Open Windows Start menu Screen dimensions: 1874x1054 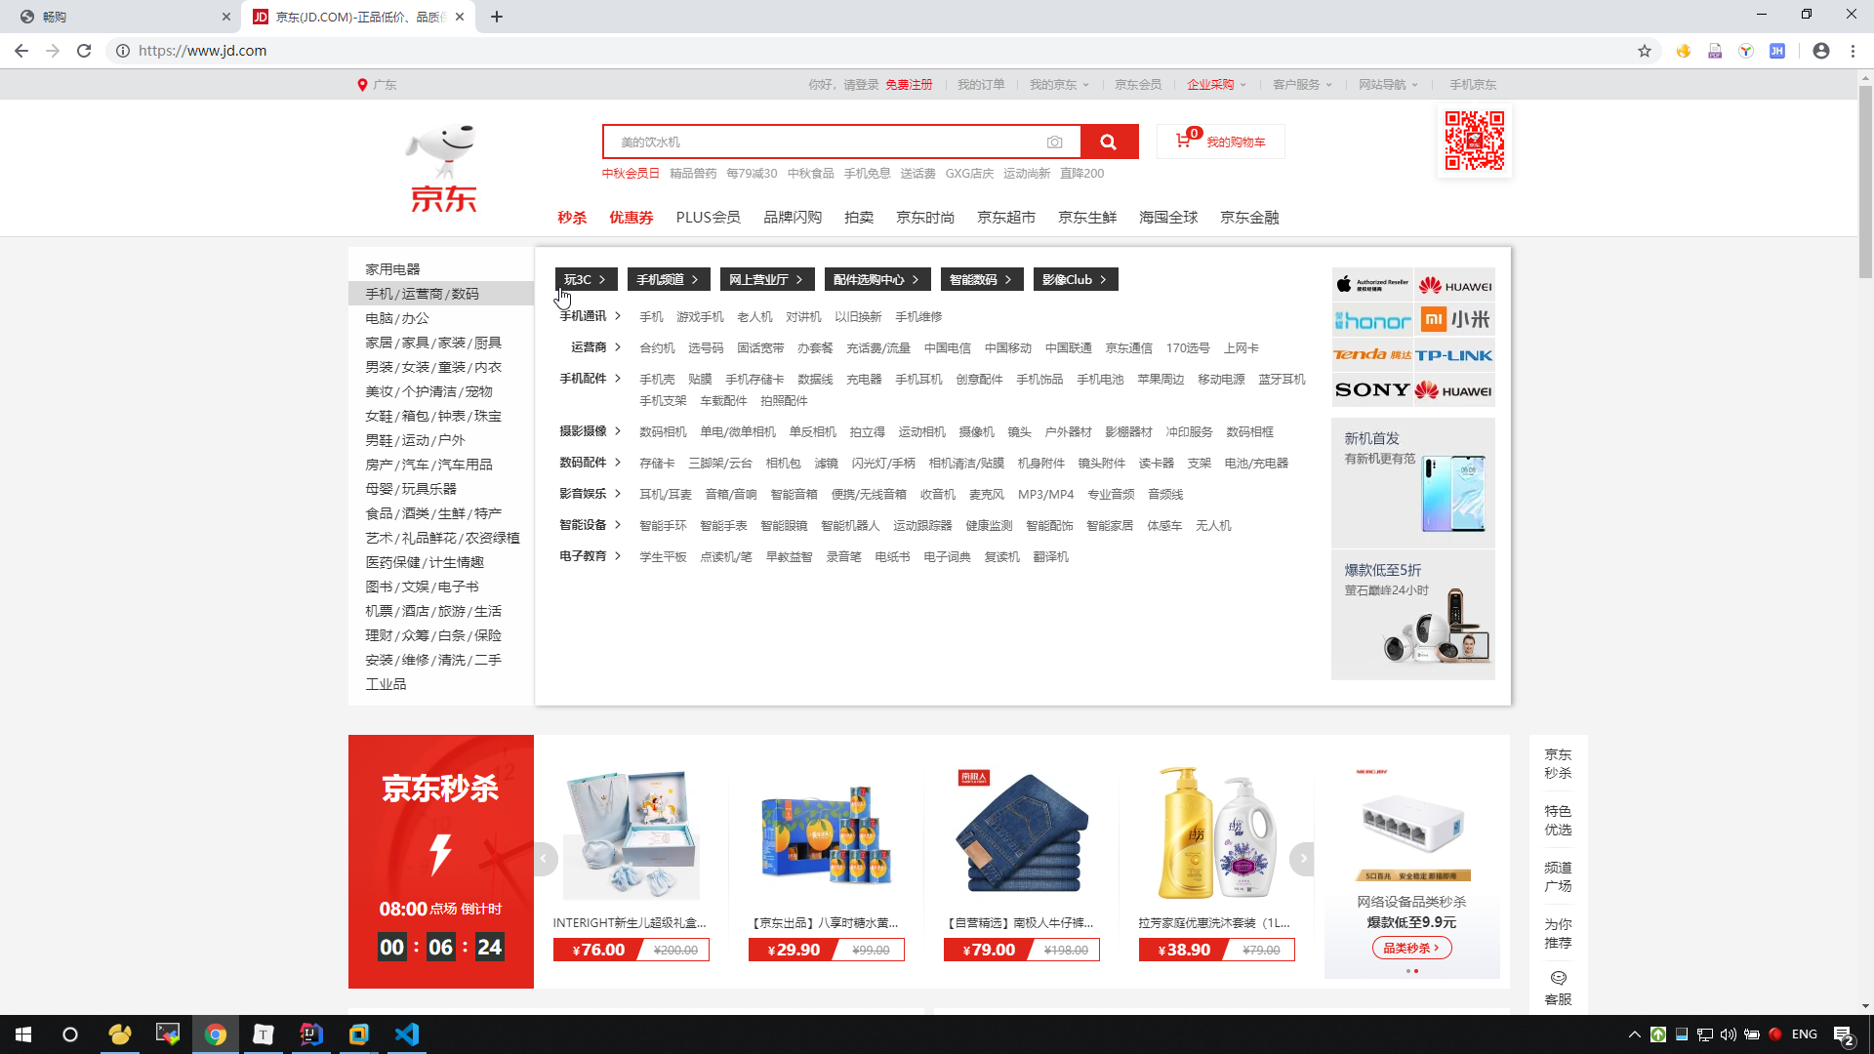pos(23,1034)
